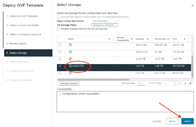Click the 10.01 TB provisioned value
The image size is (196, 127).
[x=159, y=59]
